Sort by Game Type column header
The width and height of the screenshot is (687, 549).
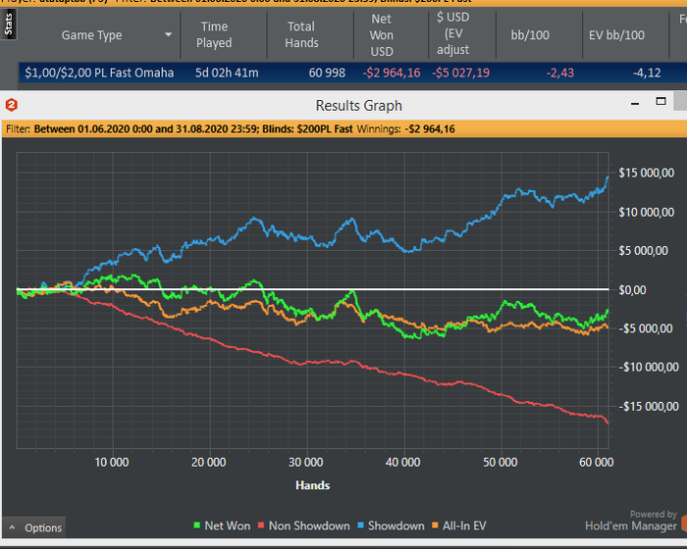pyautogui.click(x=91, y=35)
